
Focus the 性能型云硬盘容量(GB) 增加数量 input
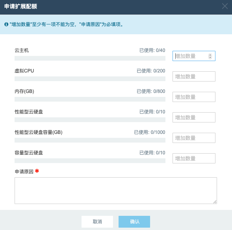tap(194, 138)
